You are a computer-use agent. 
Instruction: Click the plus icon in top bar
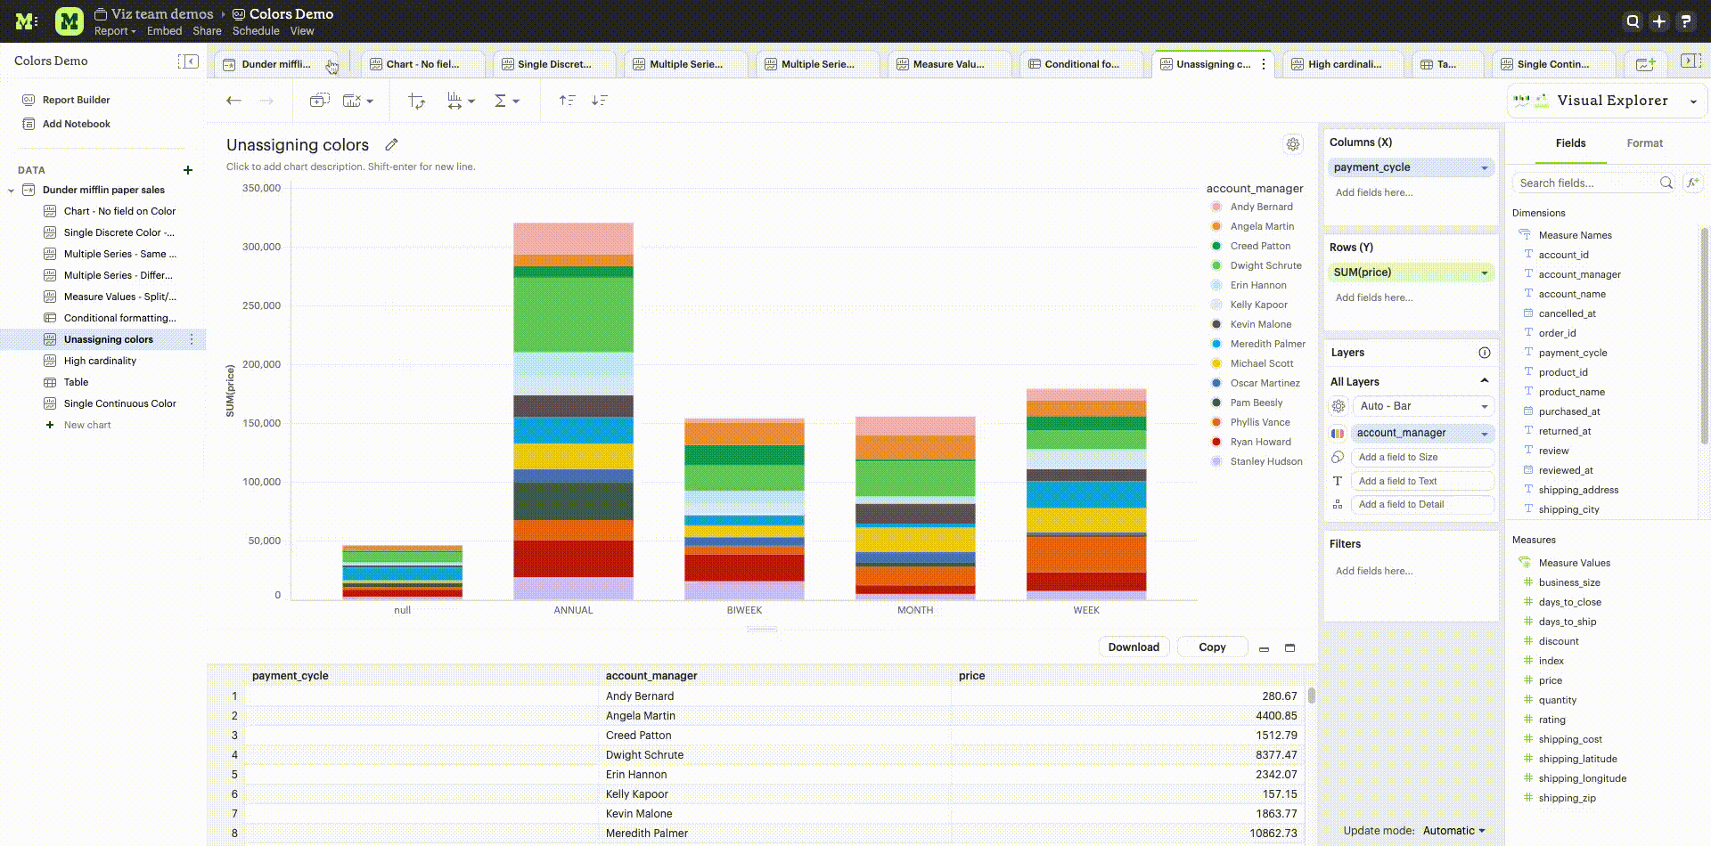[x=1658, y=21]
